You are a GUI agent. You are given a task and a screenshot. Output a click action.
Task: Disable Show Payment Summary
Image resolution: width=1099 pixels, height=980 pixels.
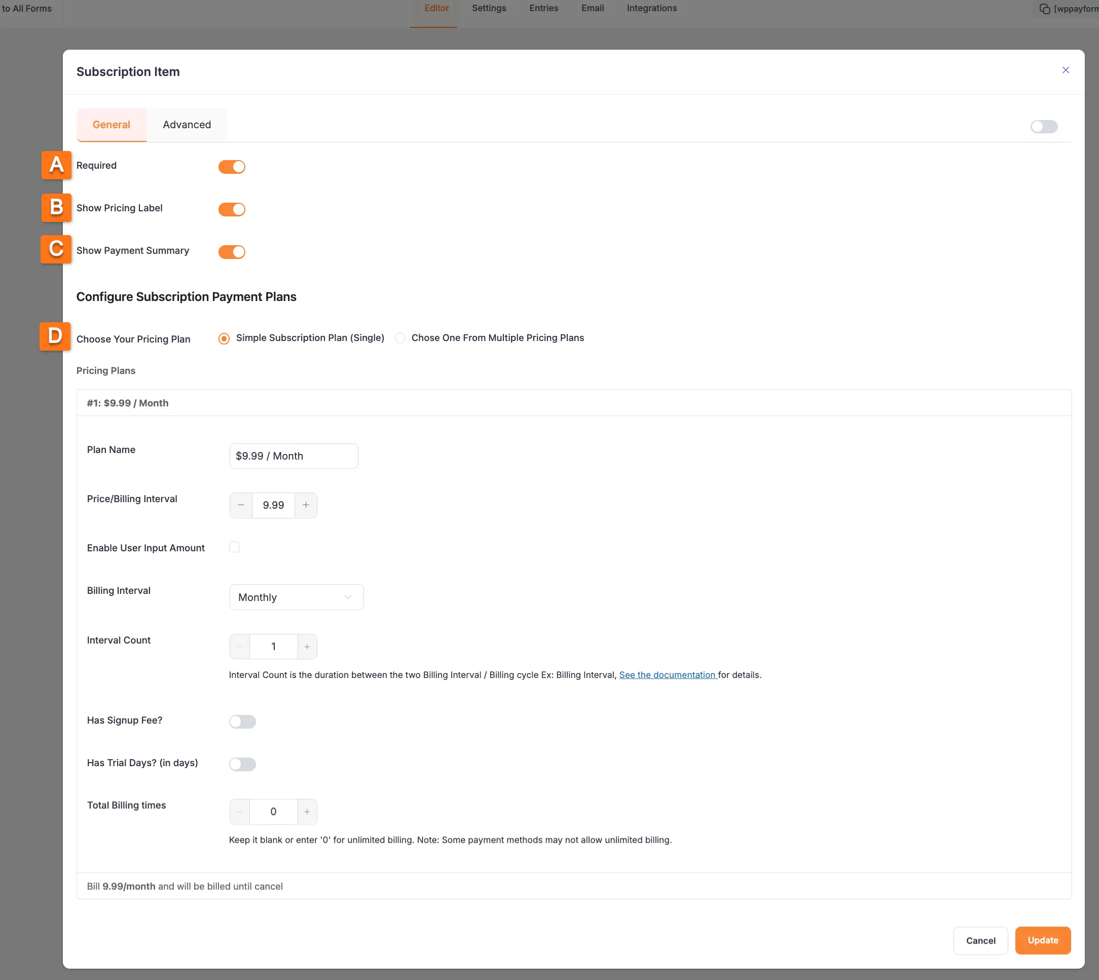(x=232, y=251)
